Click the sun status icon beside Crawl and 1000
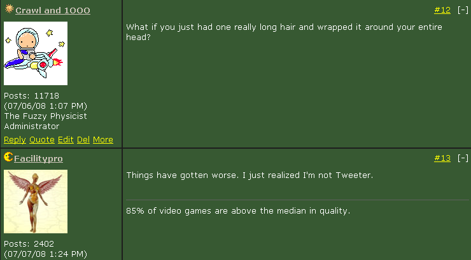The width and height of the screenshot is (471, 260). tap(10, 9)
